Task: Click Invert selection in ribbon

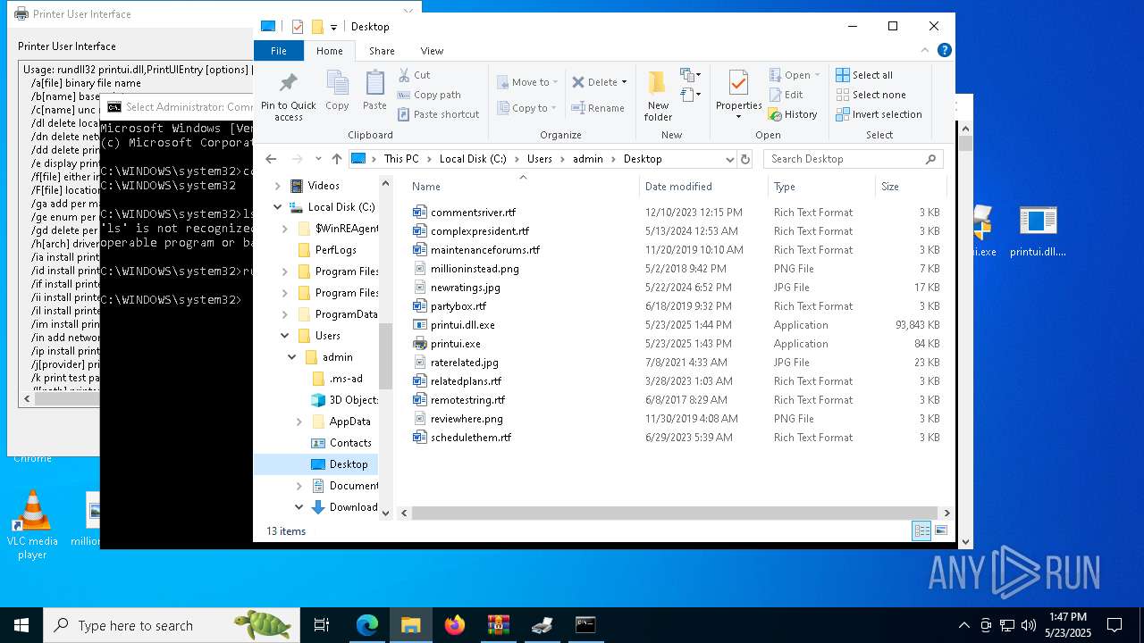Action: [x=879, y=114]
